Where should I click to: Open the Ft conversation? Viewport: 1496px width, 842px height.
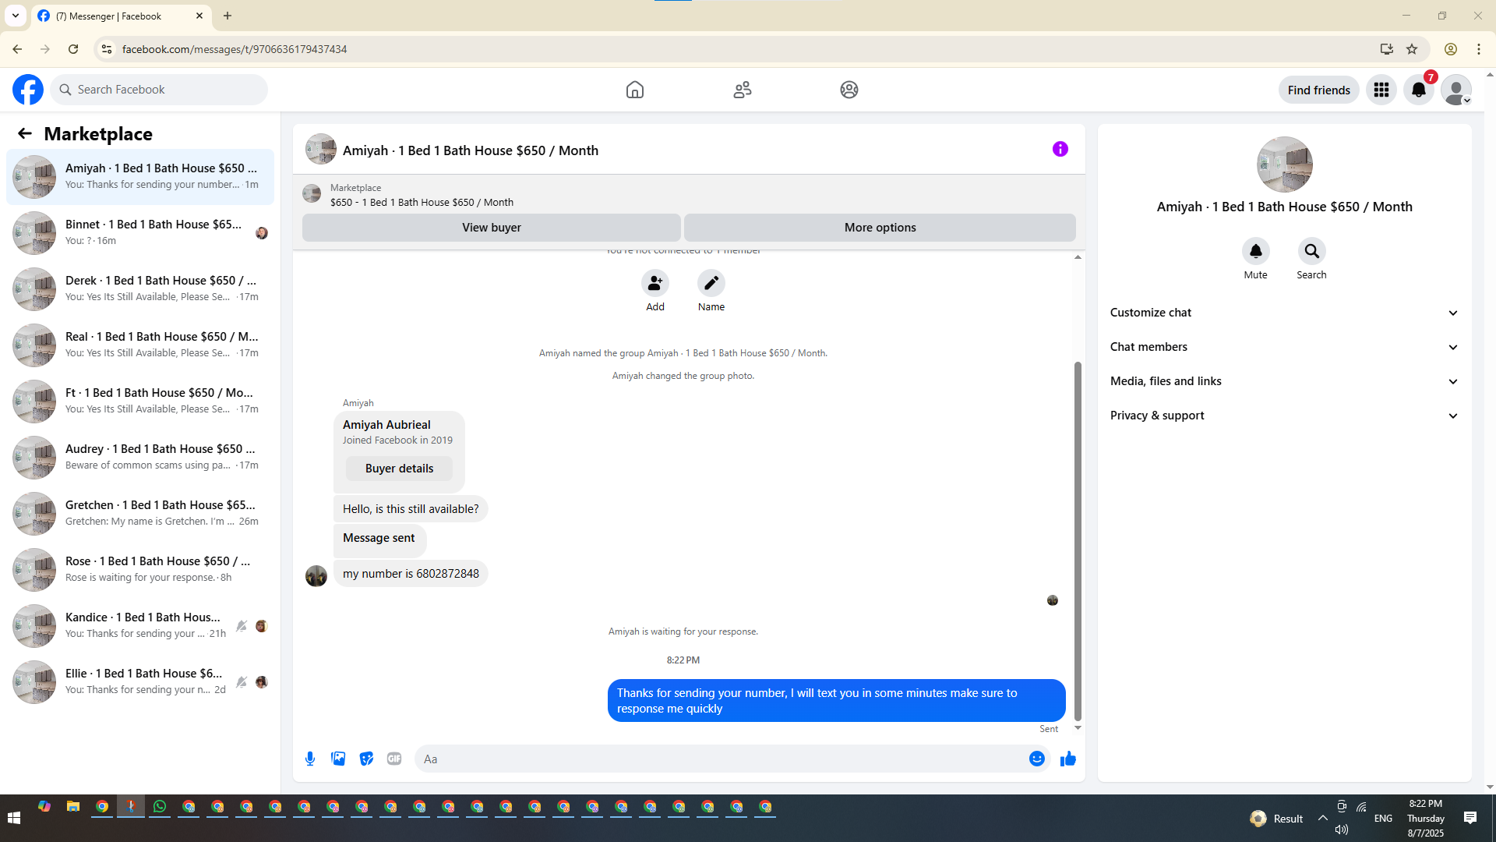coord(140,402)
